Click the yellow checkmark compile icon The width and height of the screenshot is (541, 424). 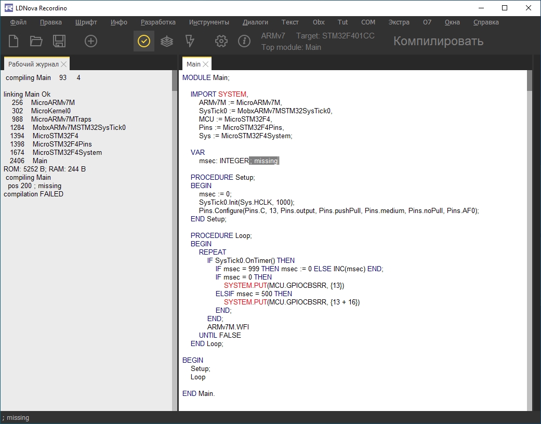144,41
